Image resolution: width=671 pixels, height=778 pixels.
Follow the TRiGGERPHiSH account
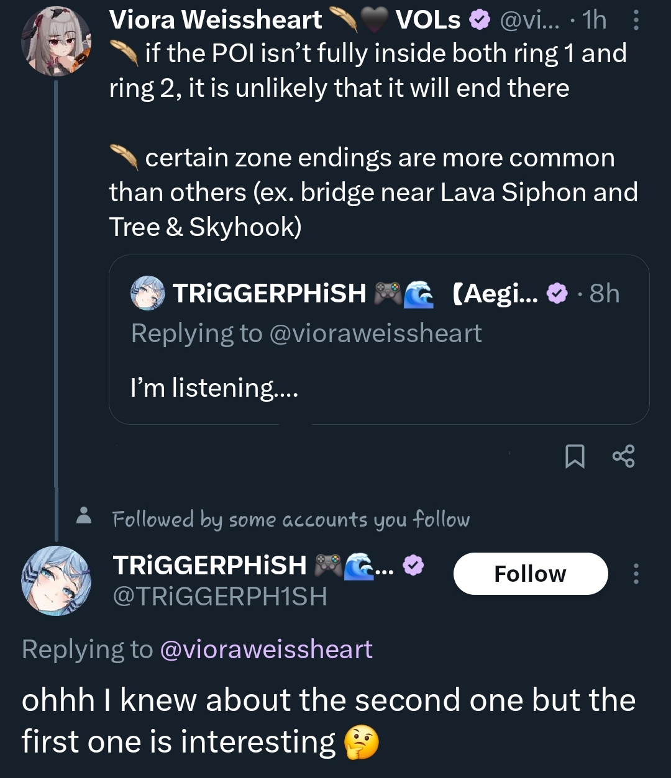point(530,574)
